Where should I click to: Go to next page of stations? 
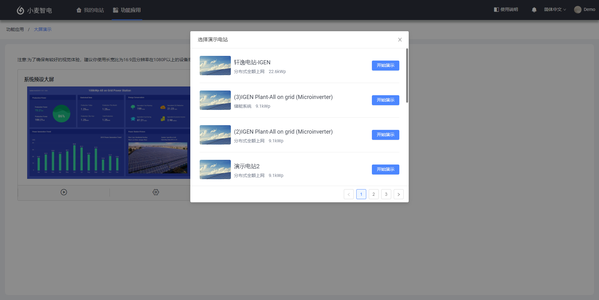398,194
